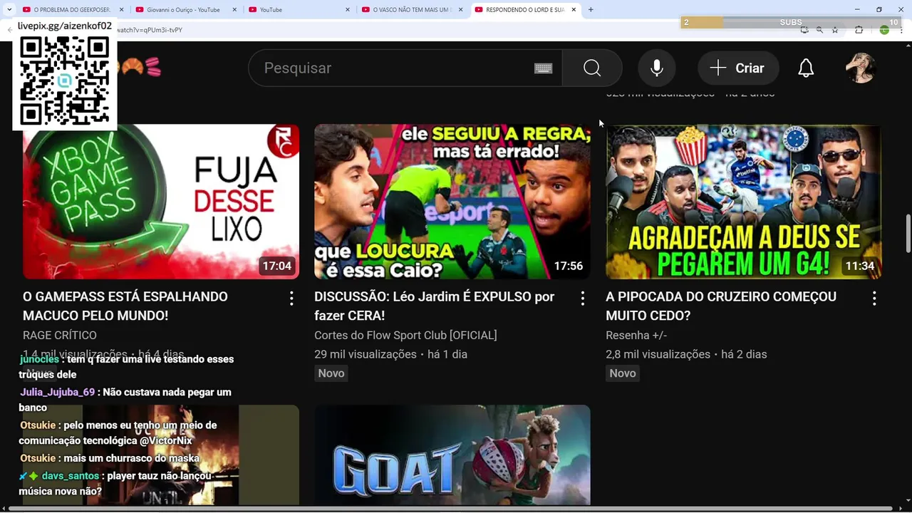Play the Léo Jardim discussion thumbnail
912x513 pixels.
[x=452, y=202]
